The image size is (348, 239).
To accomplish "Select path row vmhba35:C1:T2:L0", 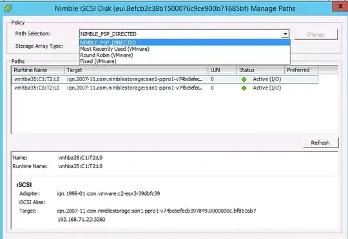I will pos(165,79).
